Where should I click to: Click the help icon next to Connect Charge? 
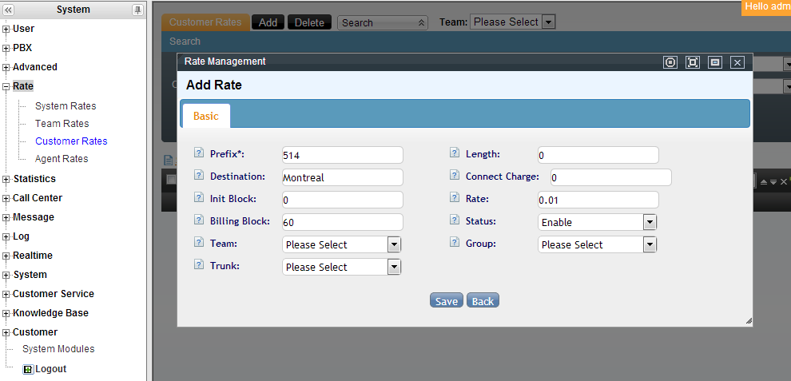(455, 177)
